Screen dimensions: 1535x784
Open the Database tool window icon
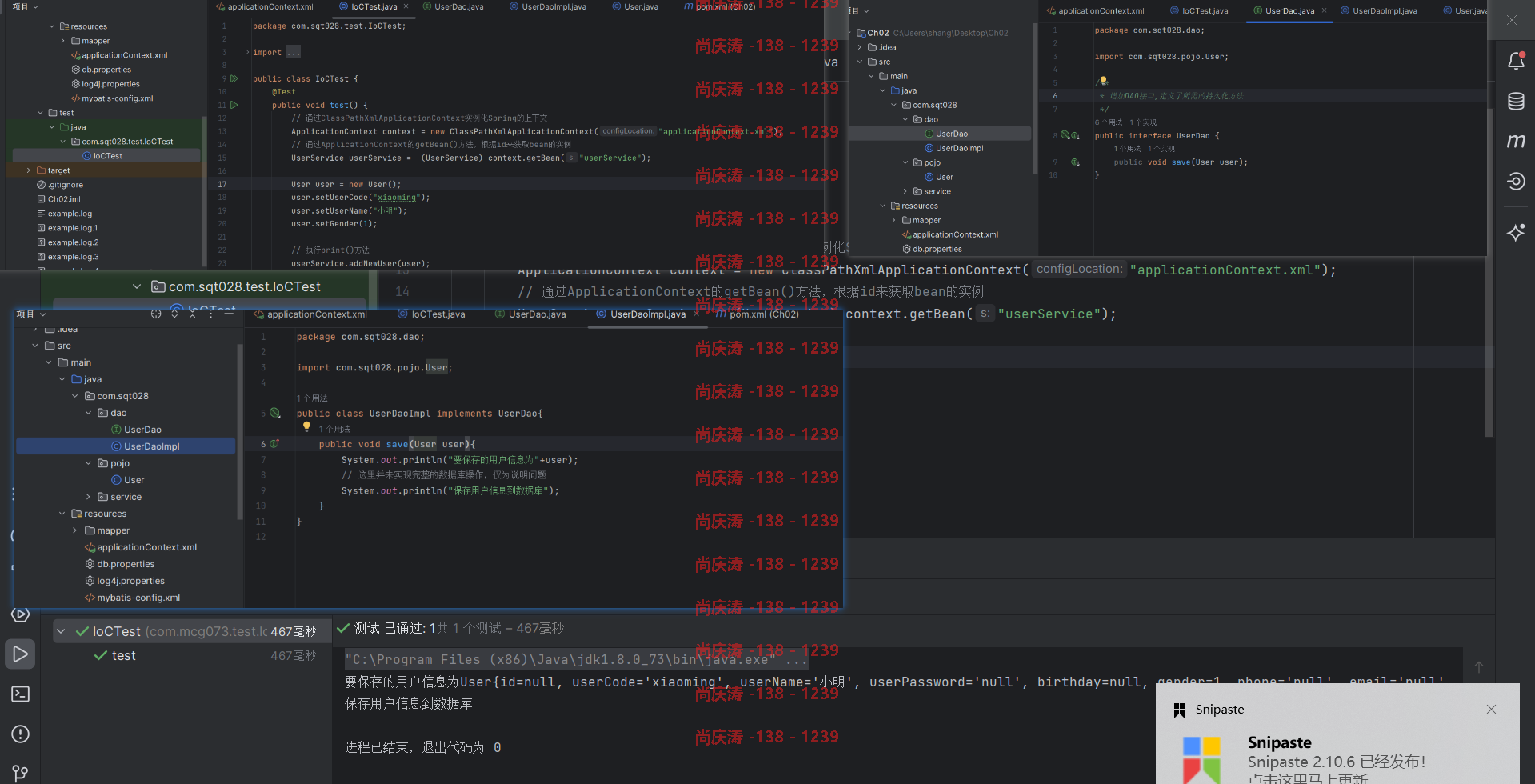click(1516, 101)
